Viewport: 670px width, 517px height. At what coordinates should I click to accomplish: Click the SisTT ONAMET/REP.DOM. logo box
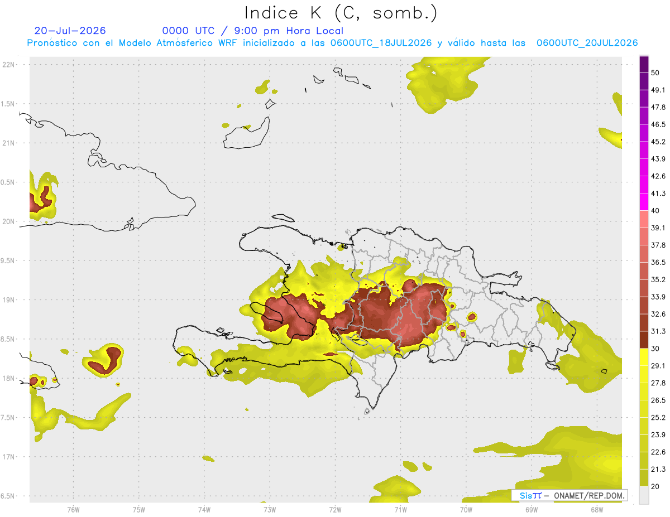(x=569, y=495)
